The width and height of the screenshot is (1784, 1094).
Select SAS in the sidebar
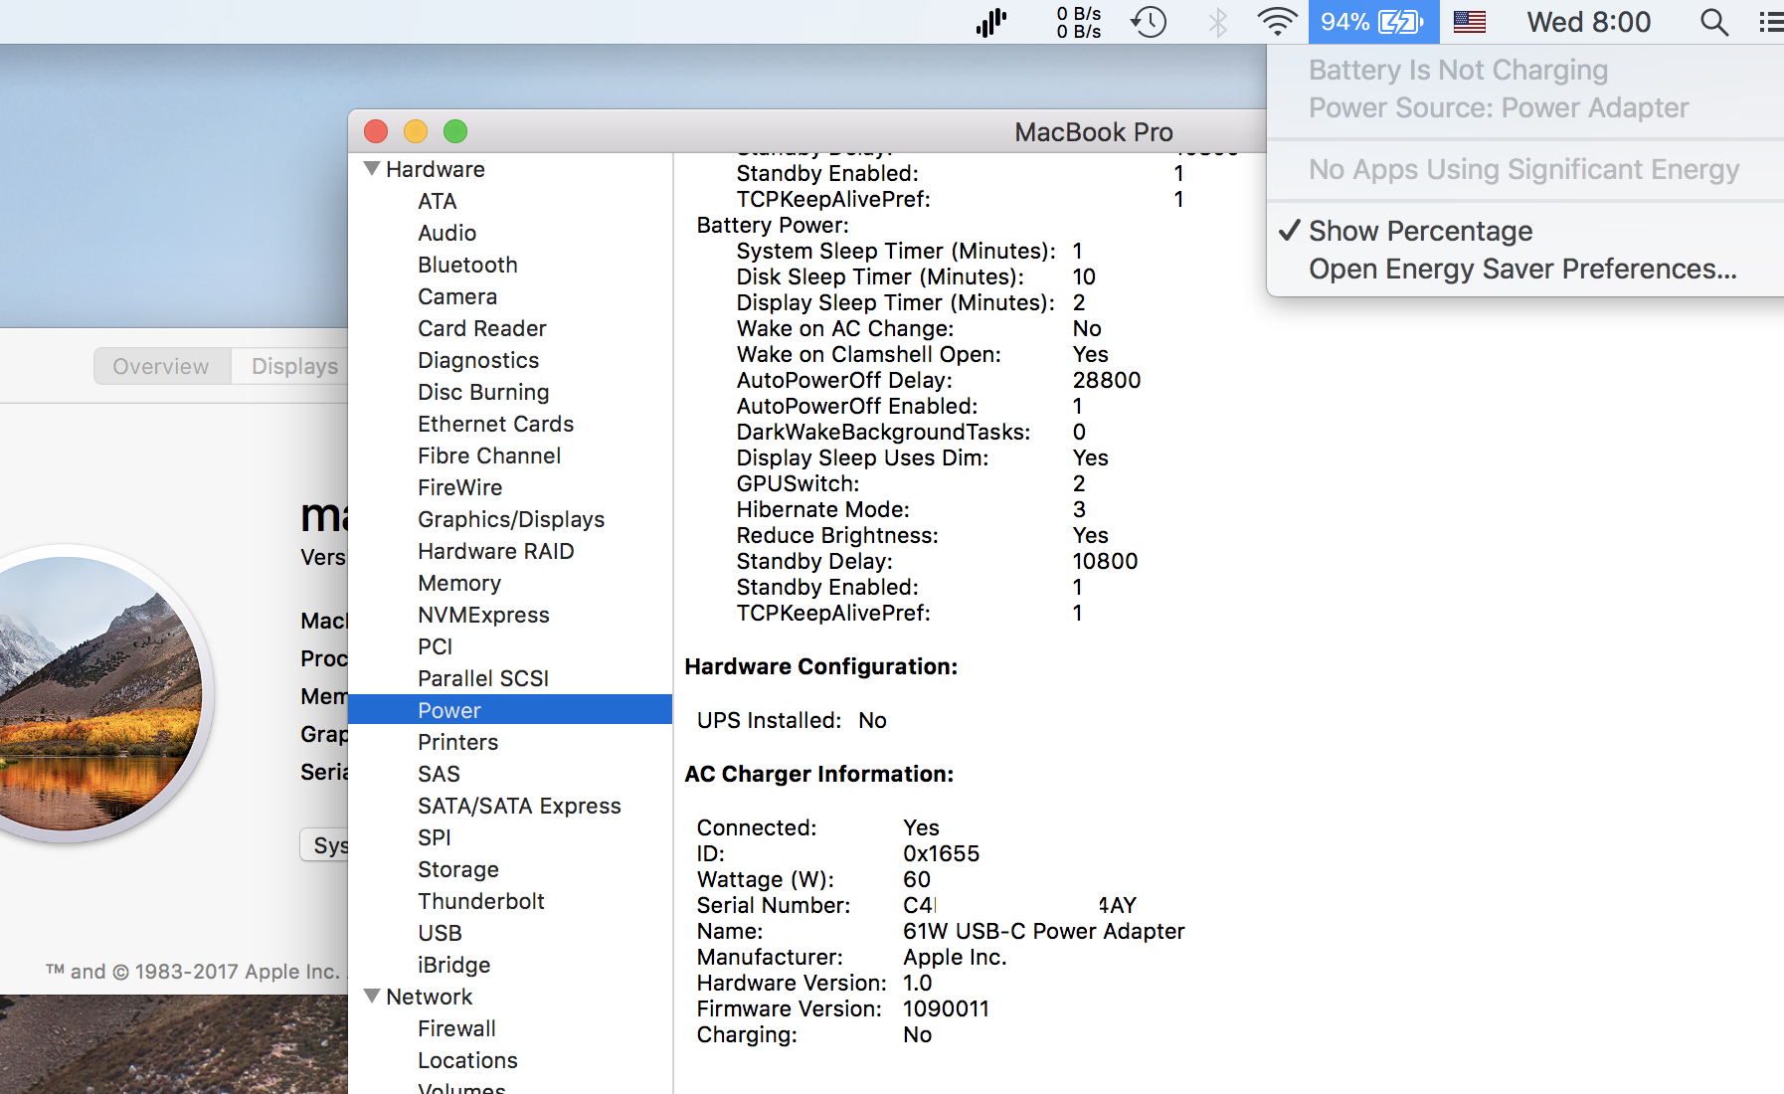coord(439,774)
